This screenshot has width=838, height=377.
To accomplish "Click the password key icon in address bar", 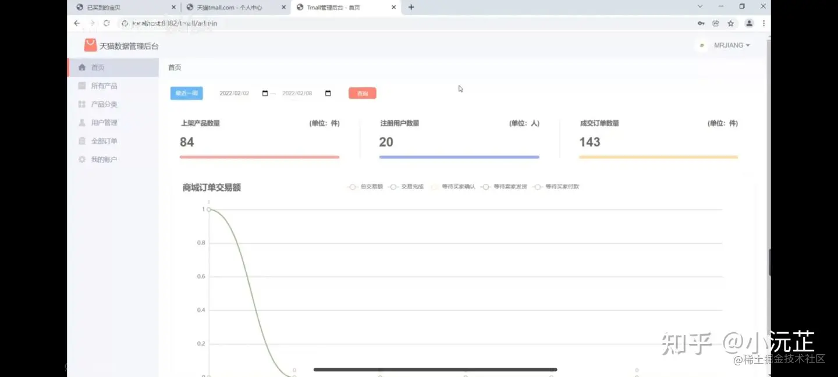I will (x=701, y=23).
